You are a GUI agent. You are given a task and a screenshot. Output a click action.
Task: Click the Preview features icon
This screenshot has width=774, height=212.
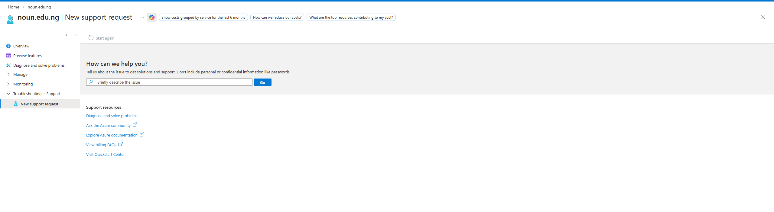coord(8,56)
